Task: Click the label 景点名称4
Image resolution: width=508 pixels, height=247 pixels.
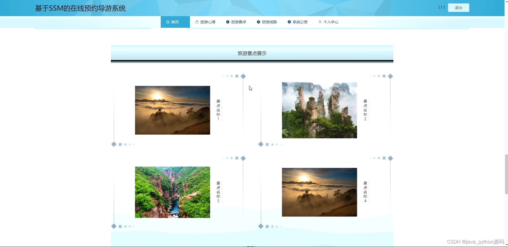Action: click(365, 192)
